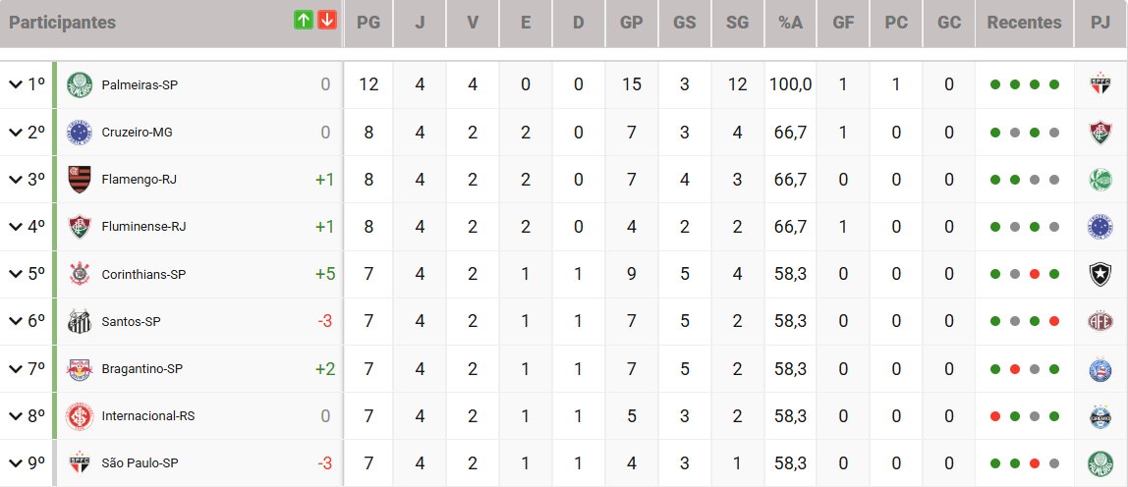The width and height of the screenshot is (1128, 487).
Task: Sort table by SG column header
Action: 736,23
